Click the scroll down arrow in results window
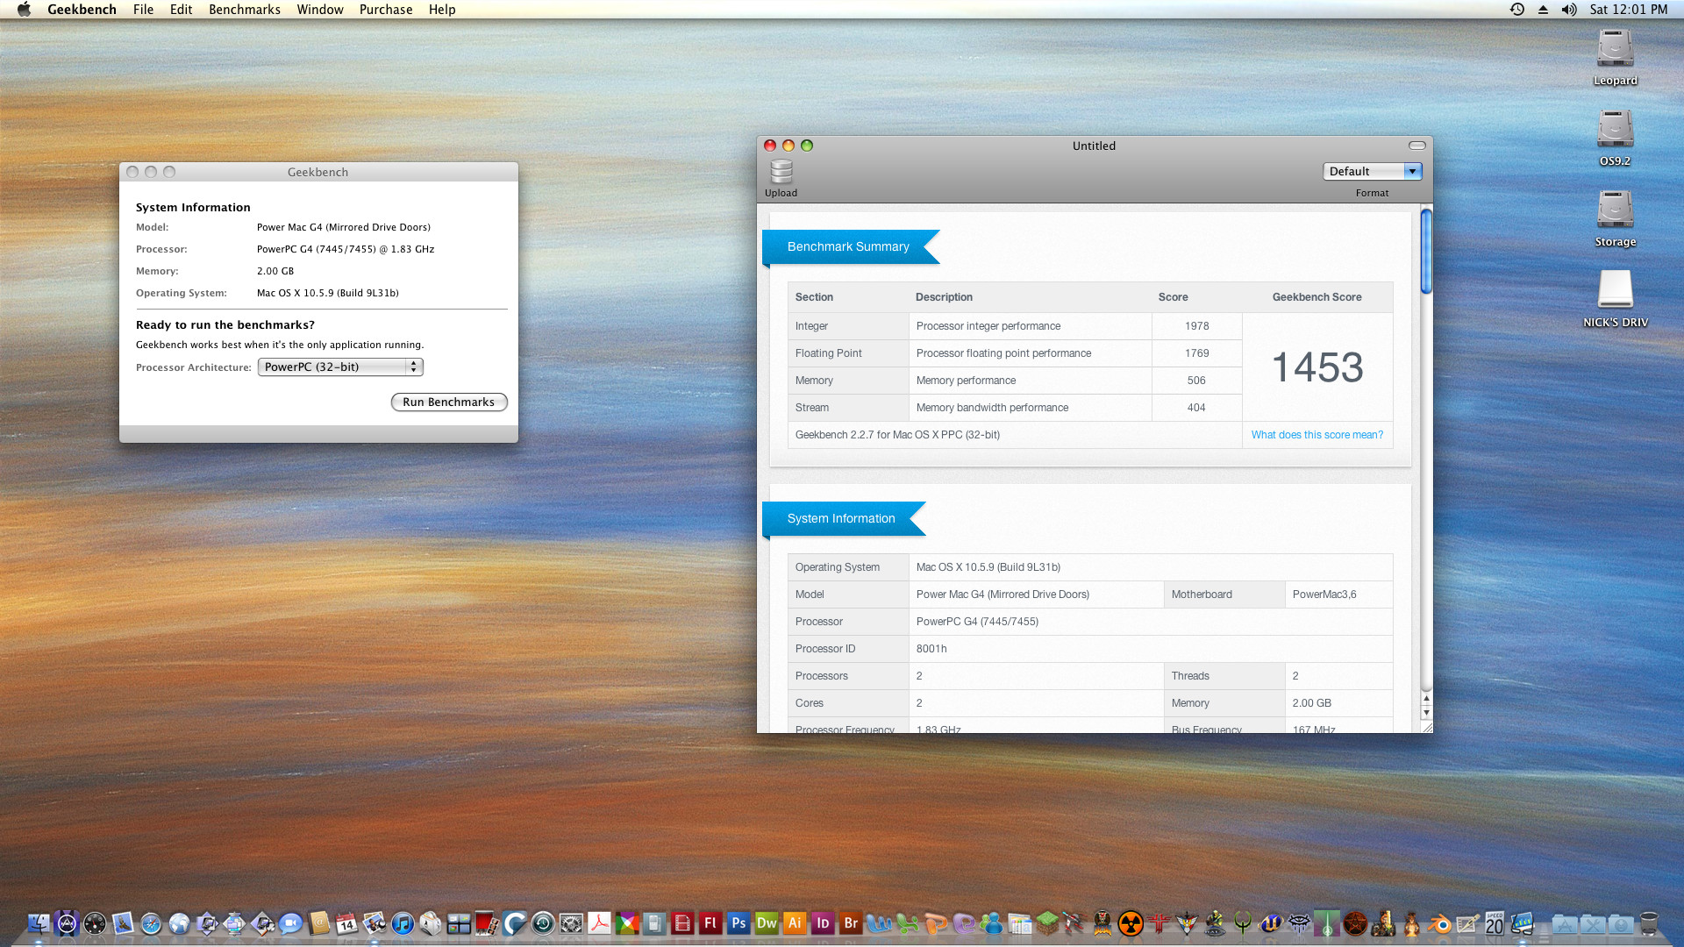 tap(1426, 713)
